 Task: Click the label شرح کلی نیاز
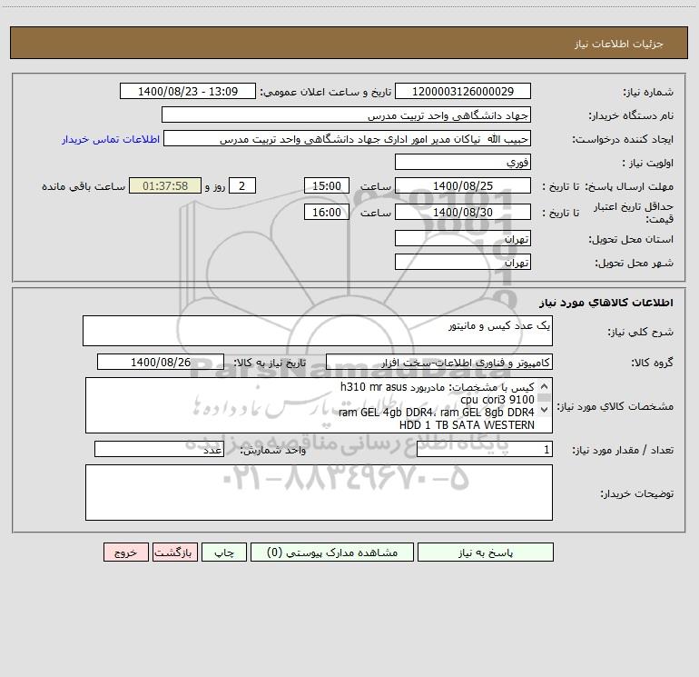coord(641,332)
